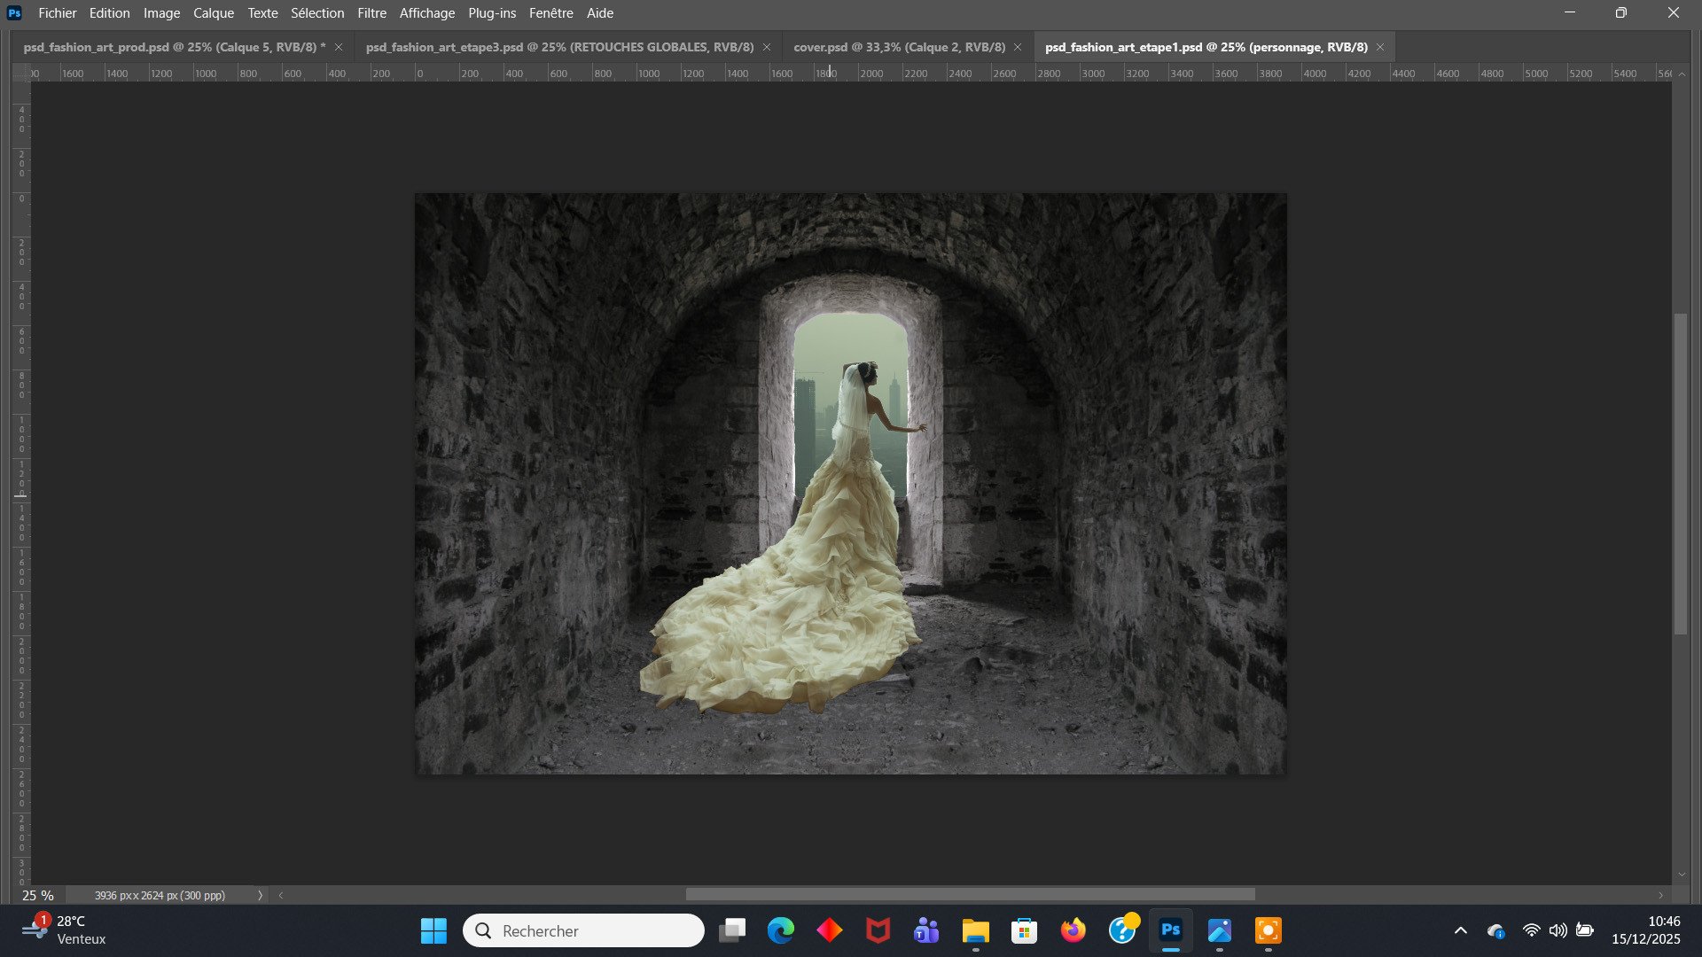Image resolution: width=1702 pixels, height=957 pixels.
Task: Close the psd_fashion_art_prod.psd tab
Action: click(339, 47)
